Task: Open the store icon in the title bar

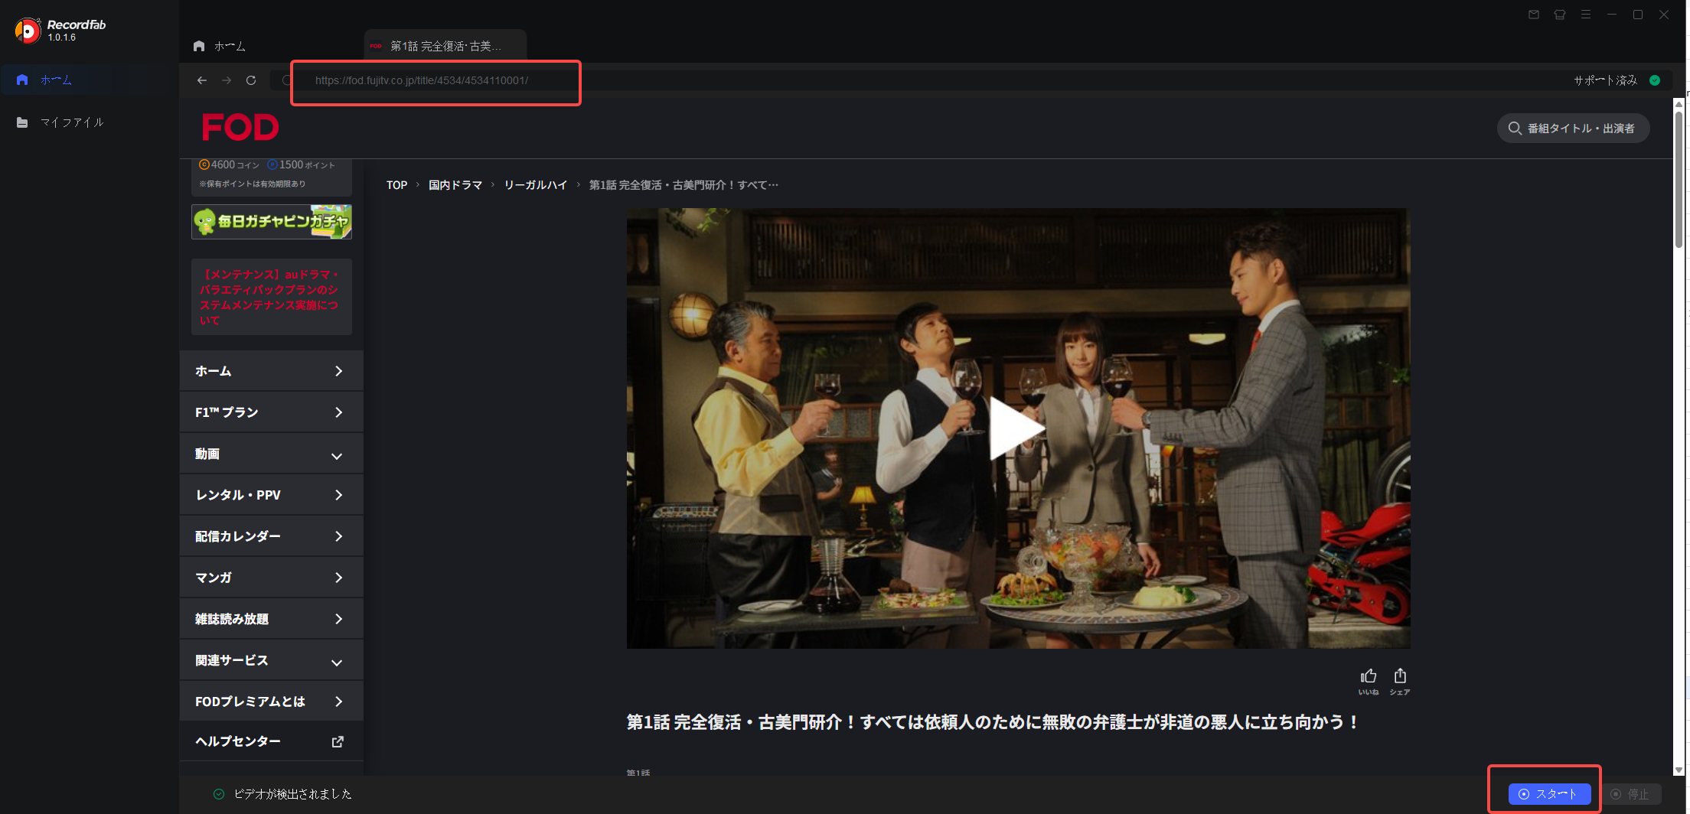Action: tap(1560, 15)
